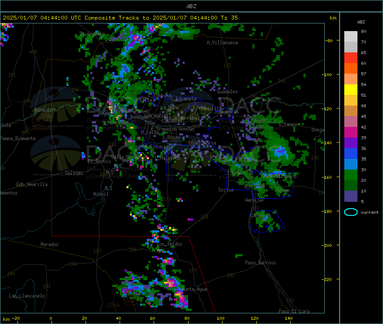Click the 'Guadales' map label
383x324 pixels.
(x=227, y=92)
